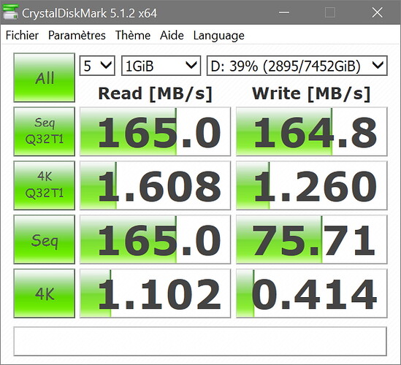The image size is (401, 365).
Task: Open the Fichier menu
Action: pos(22,35)
